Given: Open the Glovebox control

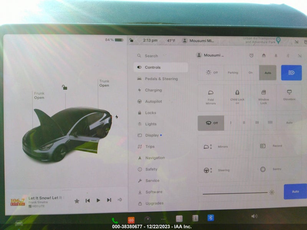Looking at the screenshot, I should 289,95.
